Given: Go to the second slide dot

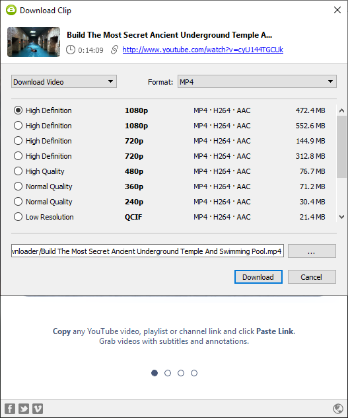Looking at the screenshot, I should point(168,373).
